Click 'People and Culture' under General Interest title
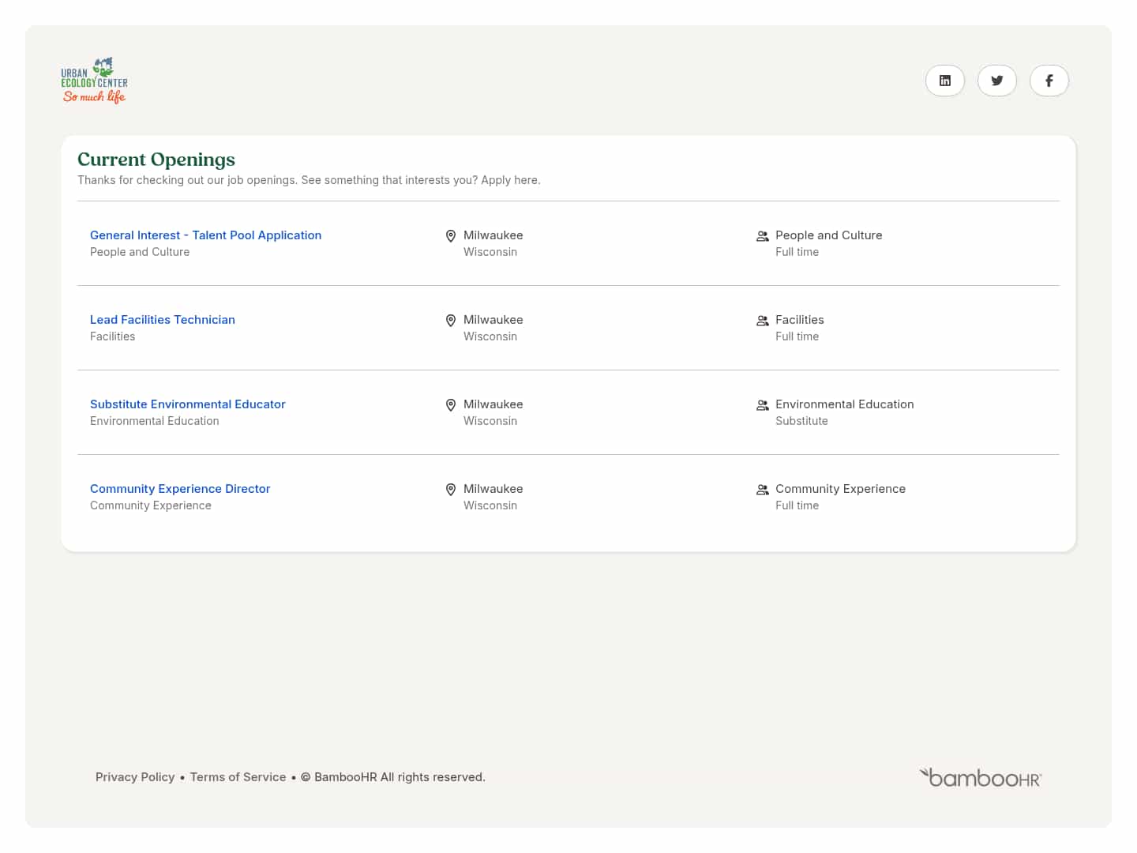Image resolution: width=1137 pixels, height=853 pixels. coord(140,252)
